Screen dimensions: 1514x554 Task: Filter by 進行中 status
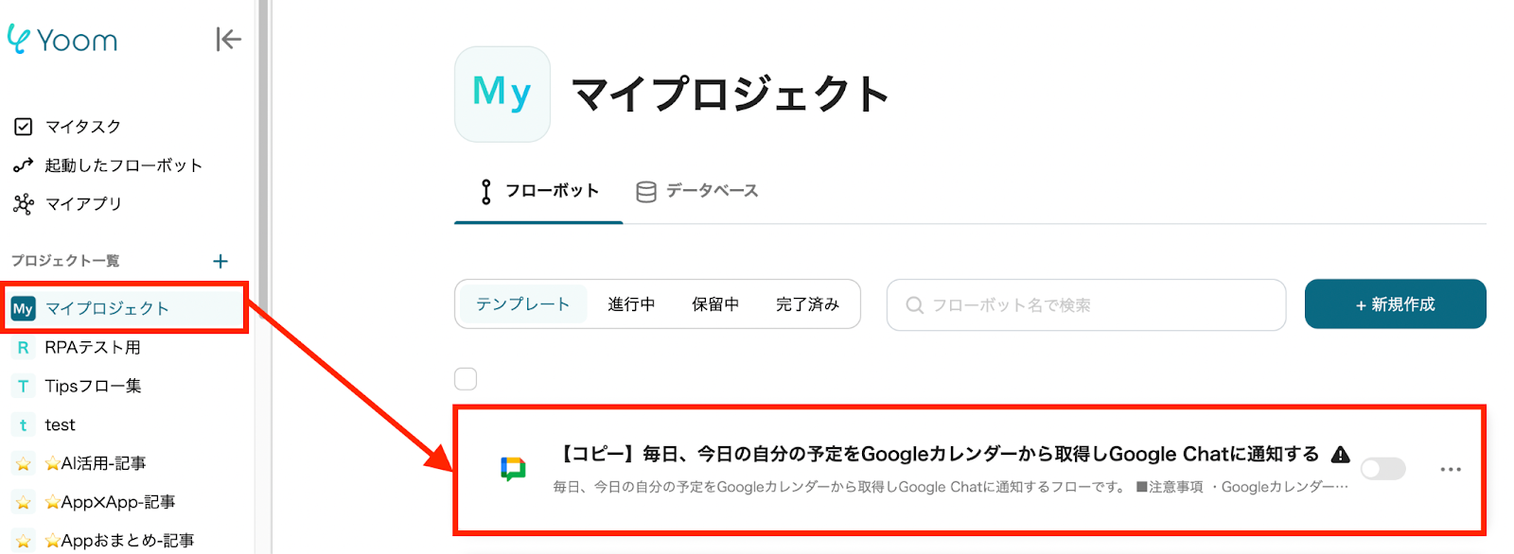631,304
